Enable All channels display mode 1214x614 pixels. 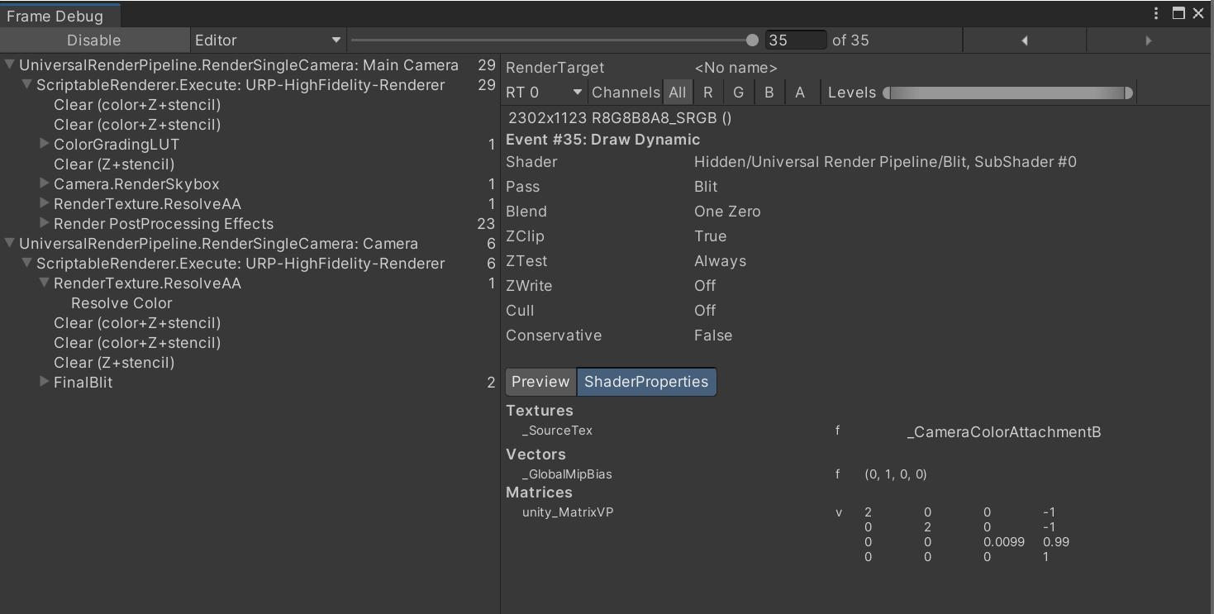point(678,92)
